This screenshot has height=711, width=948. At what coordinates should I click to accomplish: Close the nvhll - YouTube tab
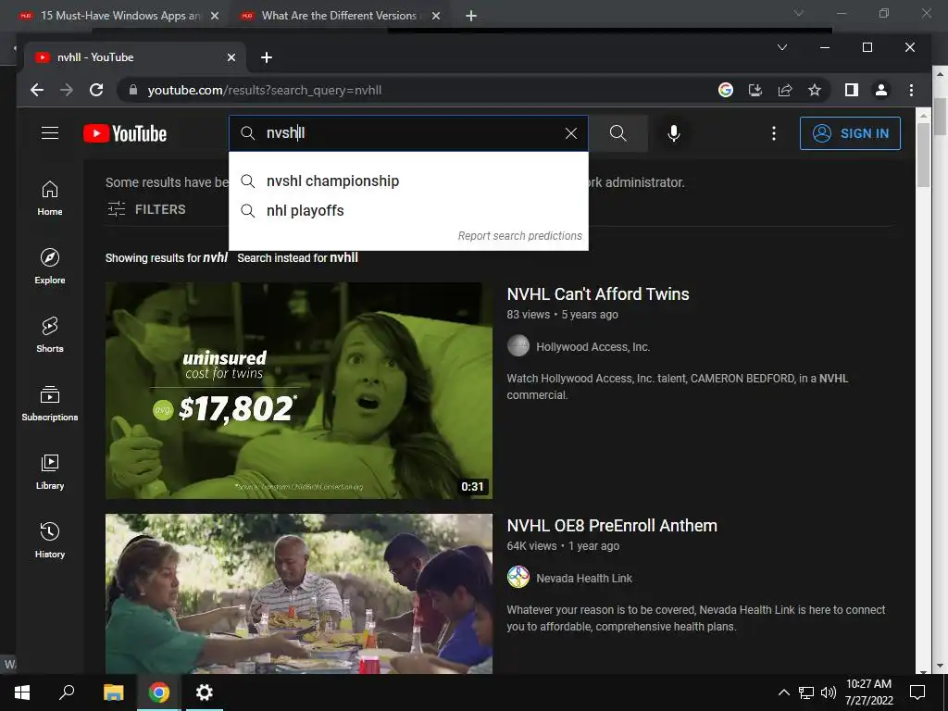[x=231, y=57]
